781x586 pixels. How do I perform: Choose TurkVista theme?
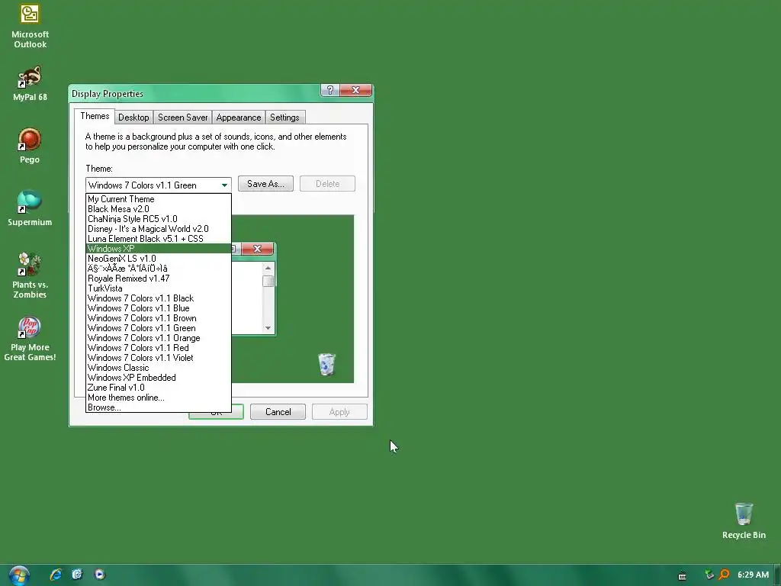[x=159, y=288]
